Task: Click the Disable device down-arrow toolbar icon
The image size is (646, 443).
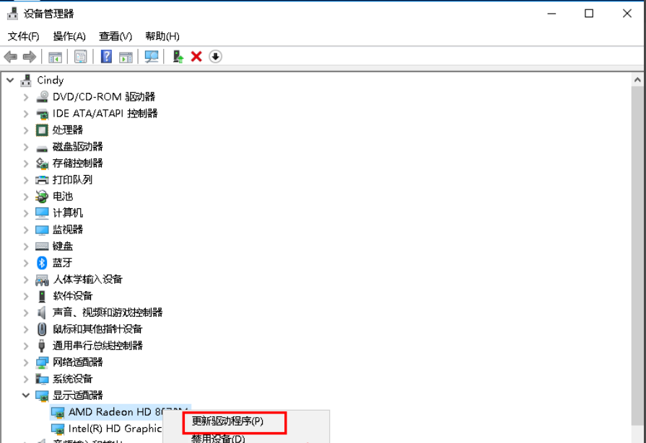Action: 214,56
